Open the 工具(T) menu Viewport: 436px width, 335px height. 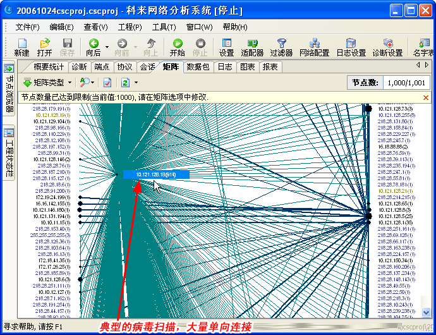(x=164, y=27)
